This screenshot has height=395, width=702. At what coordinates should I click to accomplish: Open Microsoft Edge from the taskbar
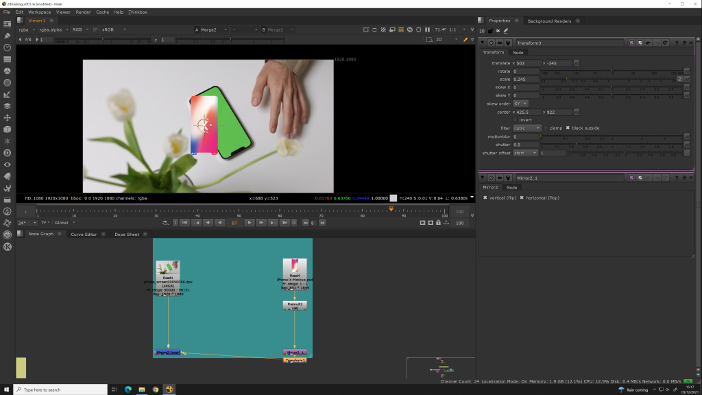click(128, 390)
